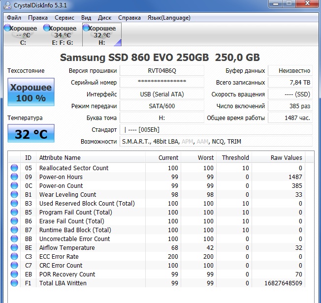Click the Attribute Name column header
The height and width of the screenshot is (303, 321).
[91, 157]
